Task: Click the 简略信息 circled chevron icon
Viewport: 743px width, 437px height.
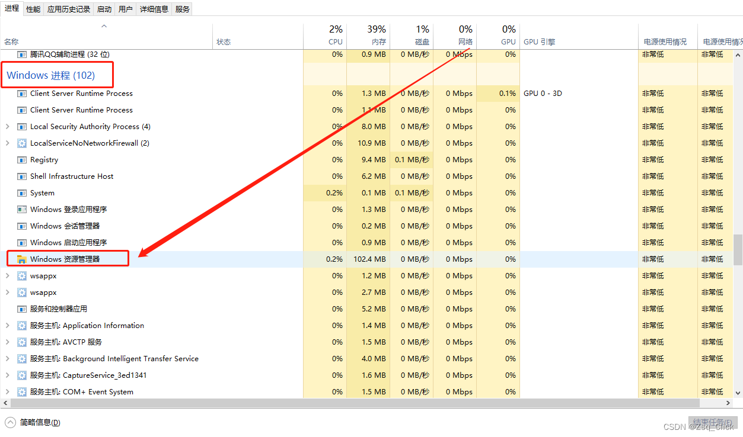Action: (10, 422)
